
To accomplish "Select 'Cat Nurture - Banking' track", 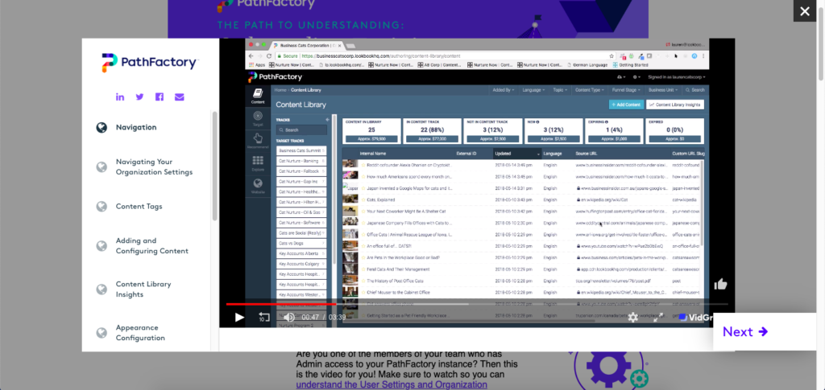I will [x=301, y=161].
